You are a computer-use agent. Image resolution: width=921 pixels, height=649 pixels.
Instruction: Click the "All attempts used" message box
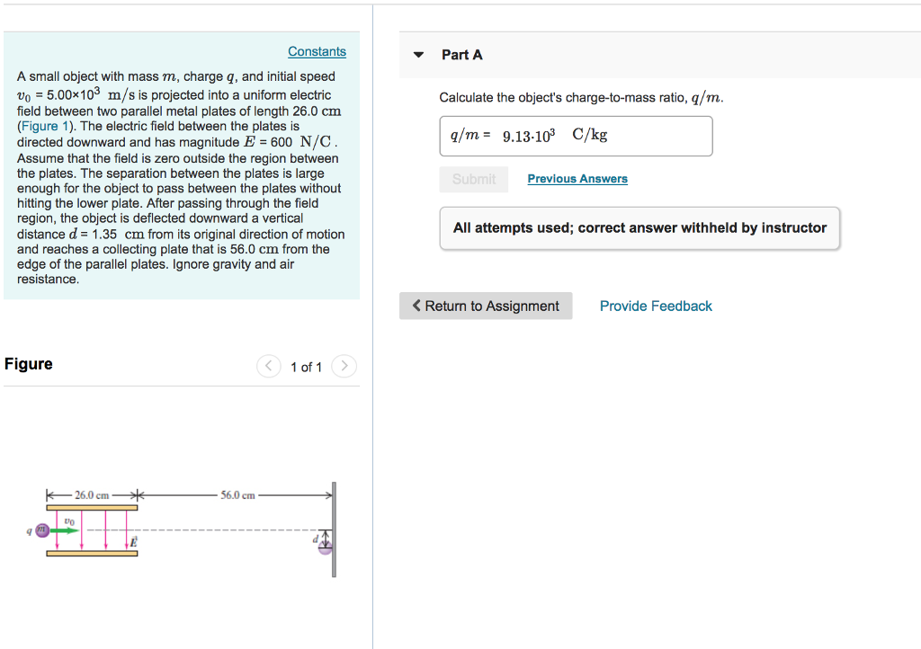point(639,228)
